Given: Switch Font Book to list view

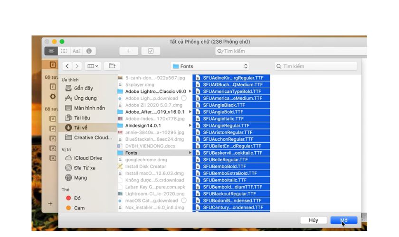Looking at the screenshot, I should click(x=51, y=51).
